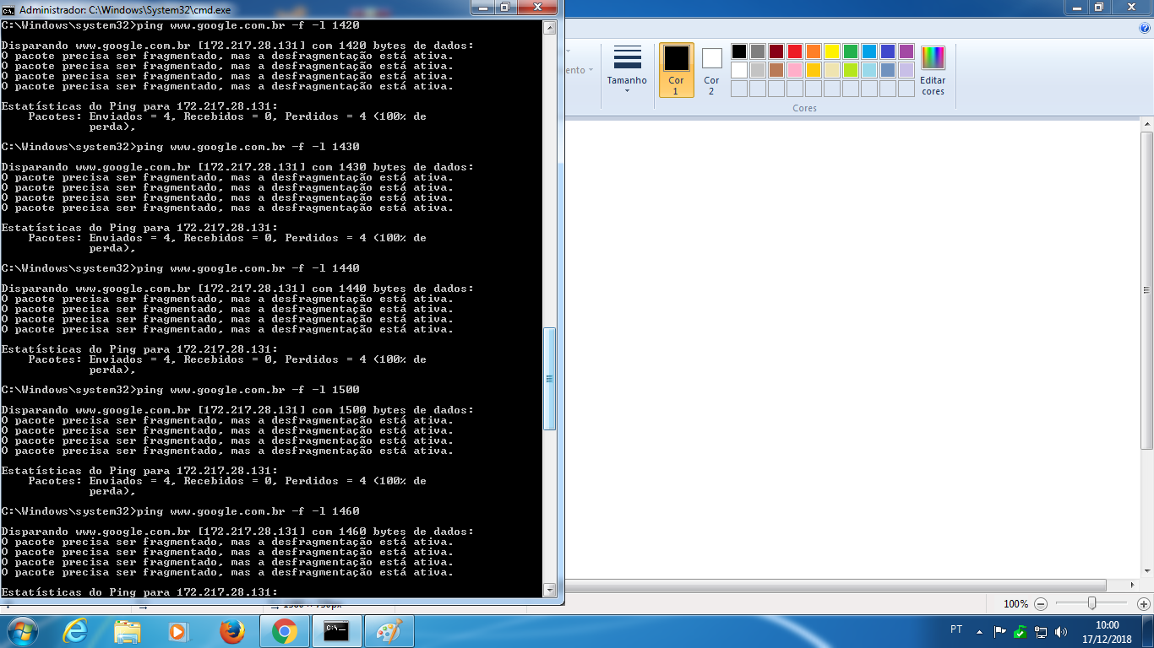1154x648 pixels.
Task: Click the Show desktop strip
Action: coord(1147,631)
